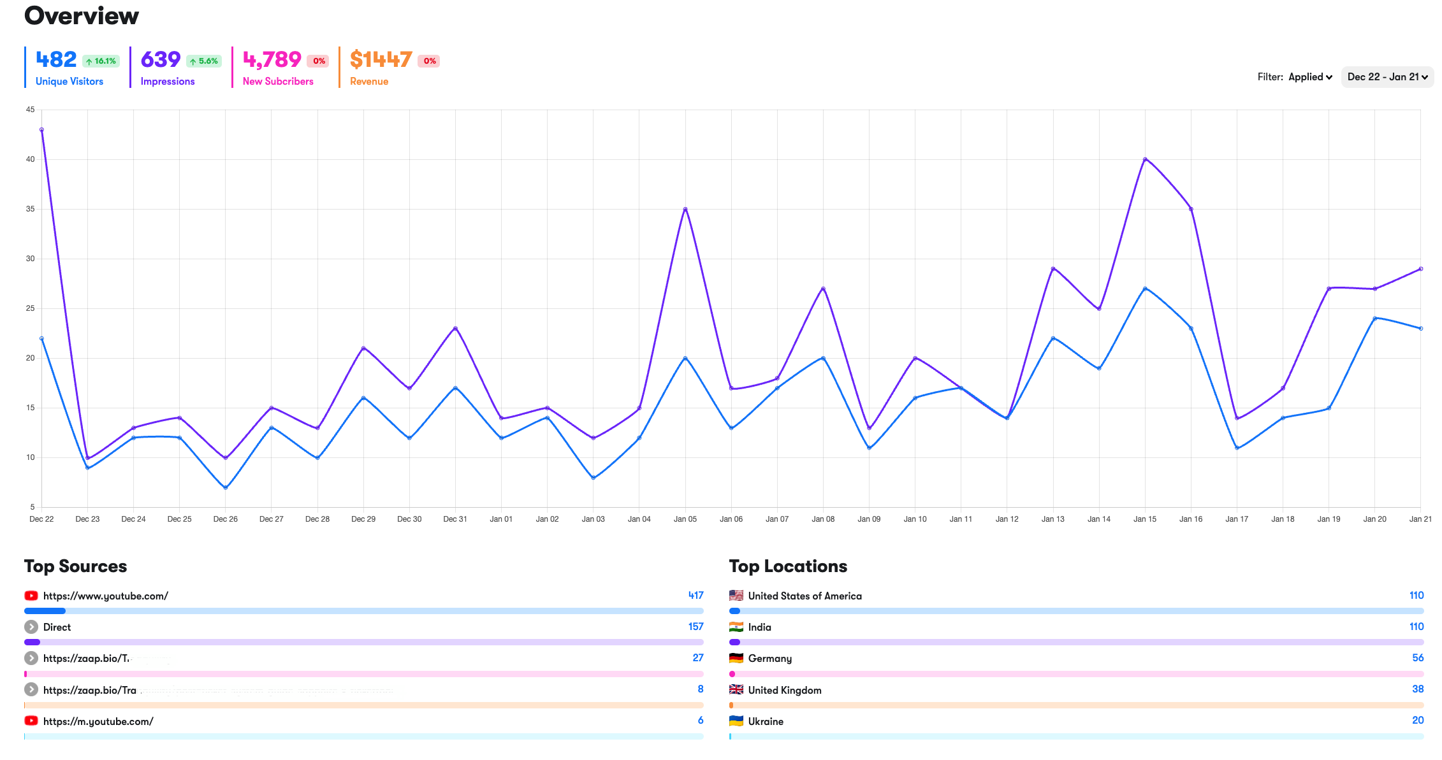
Task: Click the Direct source progress bar
Action: pos(363,642)
